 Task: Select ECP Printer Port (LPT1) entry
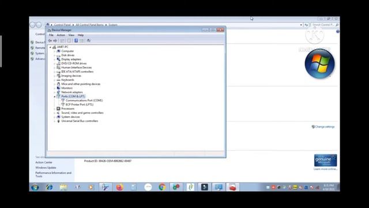80,105
